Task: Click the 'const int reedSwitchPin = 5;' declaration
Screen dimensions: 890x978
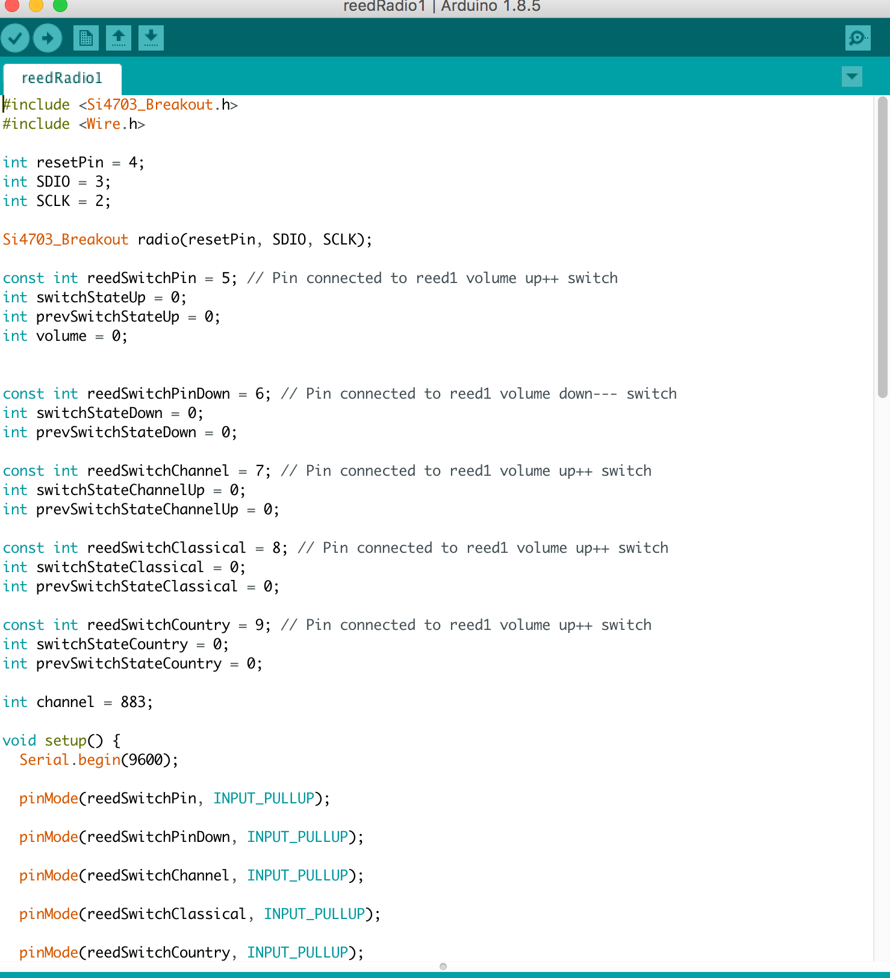Action: click(120, 278)
